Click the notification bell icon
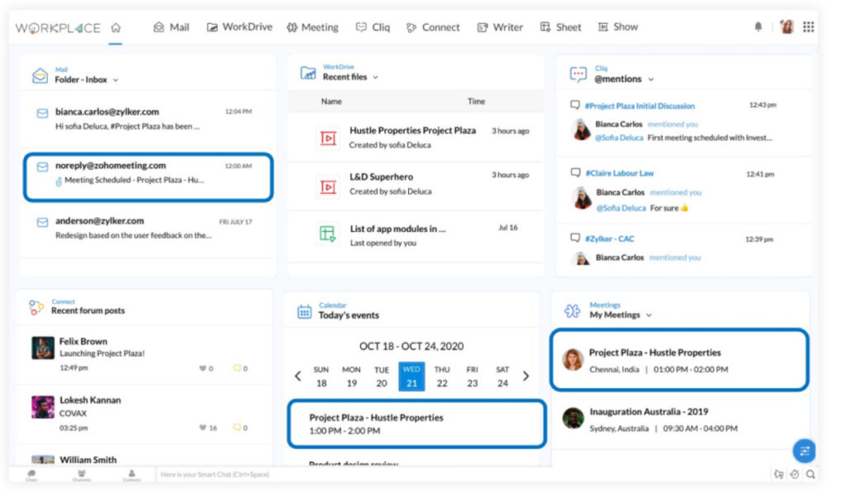 click(x=758, y=27)
